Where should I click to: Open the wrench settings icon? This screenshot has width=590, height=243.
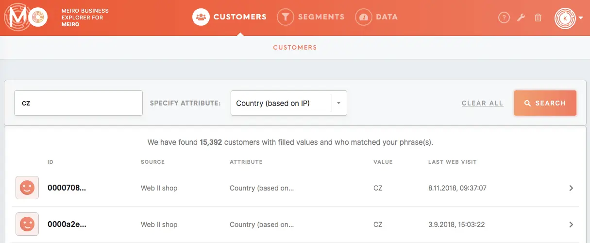521,18
